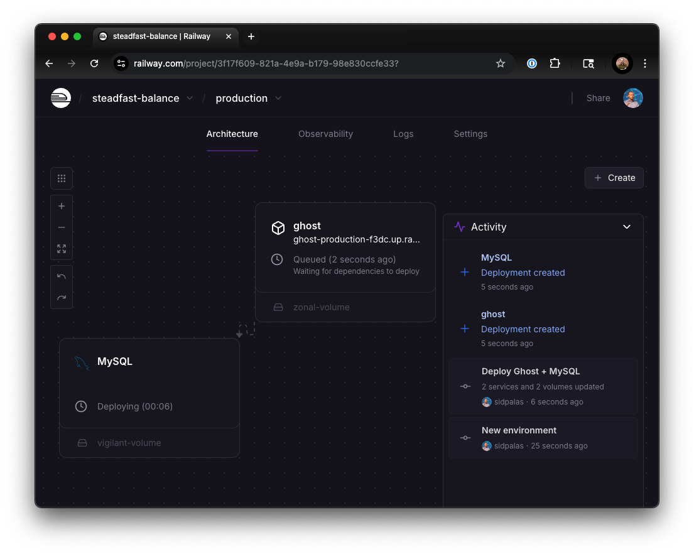This screenshot has width=694, height=554.
Task: Click plus icon next to MySQL Deployment created
Action: tap(465, 272)
